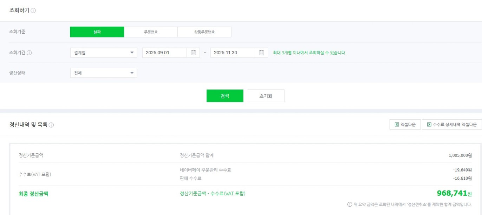Click the info icon beside 정산내역 및 목록
The width and height of the screenshot is (482, 215).
(x=51, y=125)
